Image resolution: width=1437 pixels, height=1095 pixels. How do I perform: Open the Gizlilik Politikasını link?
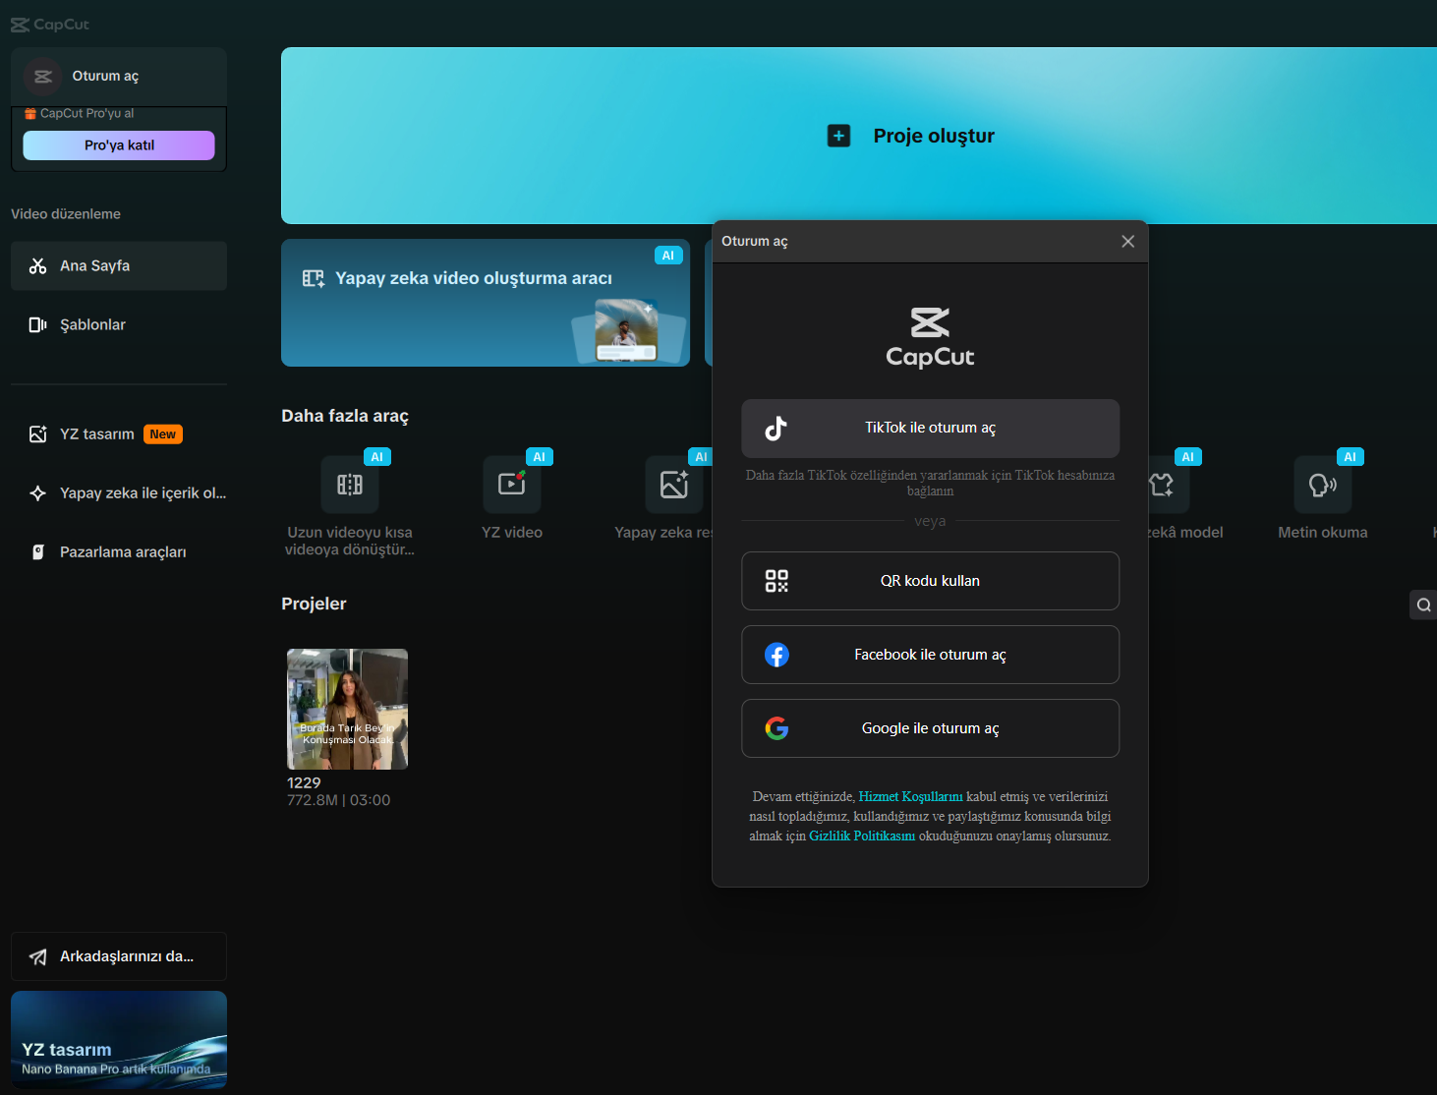(862, 836)
